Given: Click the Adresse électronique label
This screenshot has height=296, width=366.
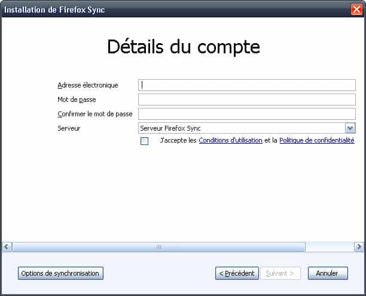Looking at the screenshot, I should 88,85.
